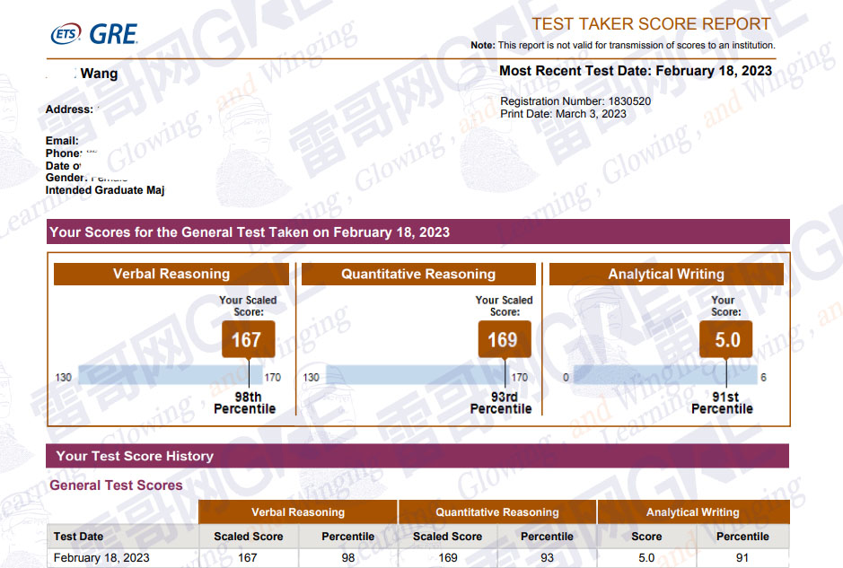Click the 130 minimum on the quantitative bar
Viewport: 843px width, 568px height.
tap(312, 377)
